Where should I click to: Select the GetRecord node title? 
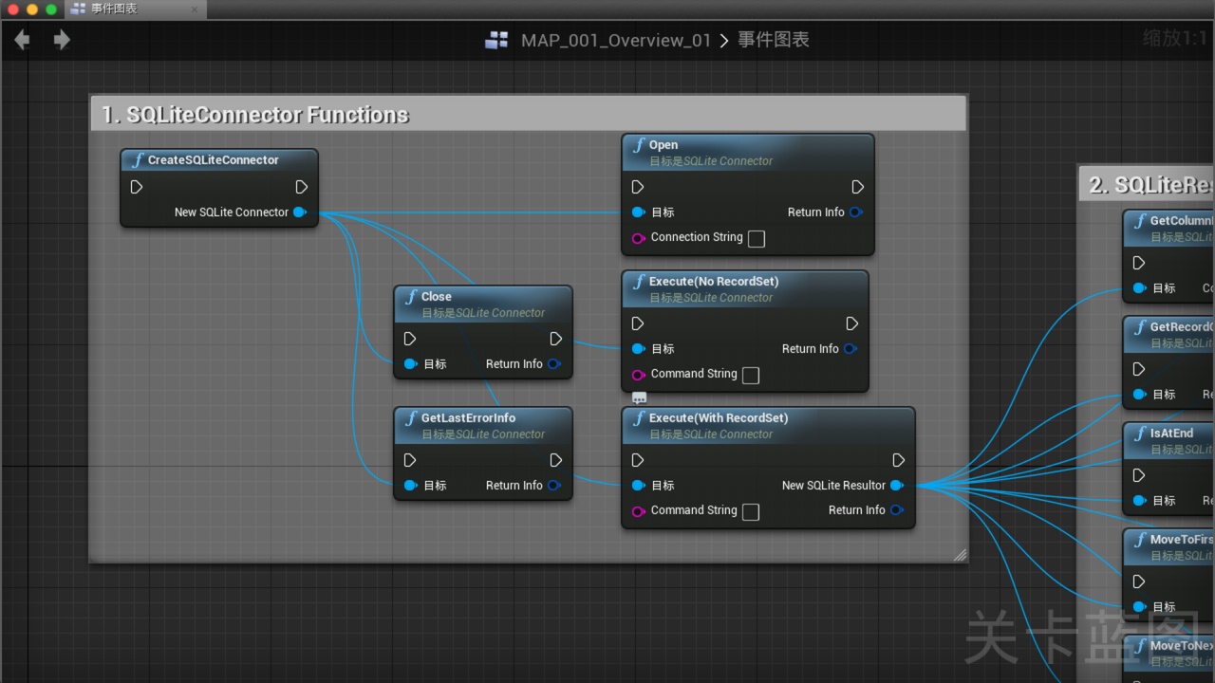[x=1182, y=327]
